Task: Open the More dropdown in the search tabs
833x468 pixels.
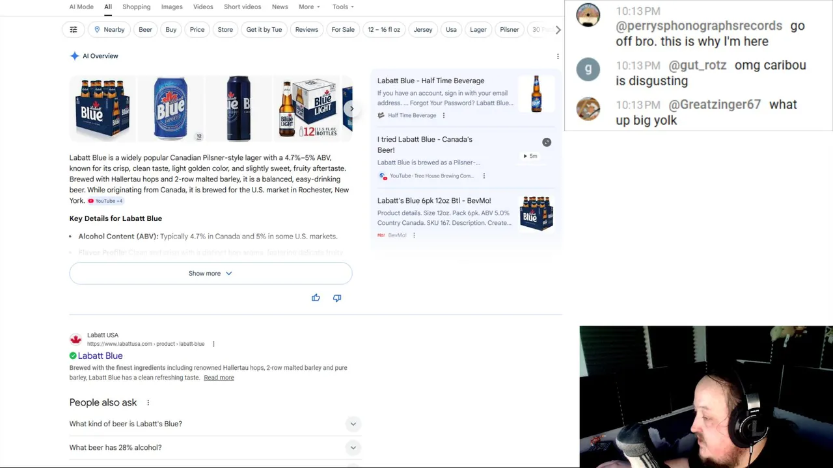Action: tap(309, 6)
